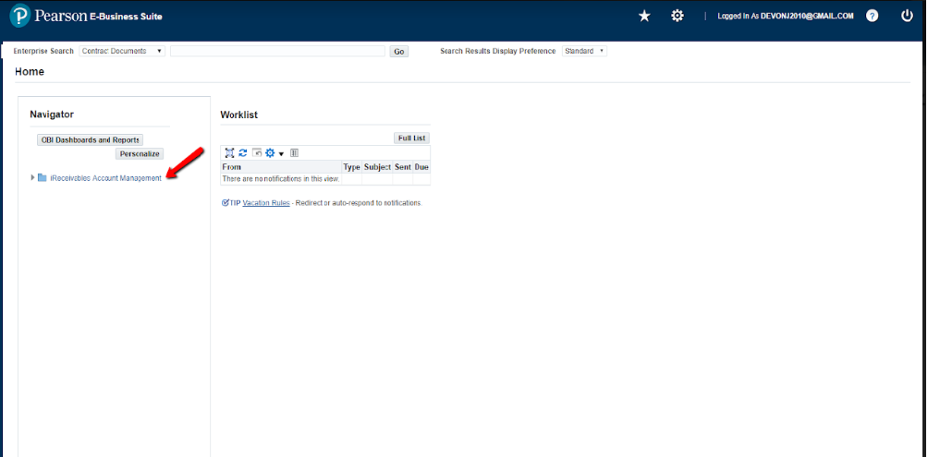
Task: Open Search Results Display Preference dropdown
Action: pos(584,52)
